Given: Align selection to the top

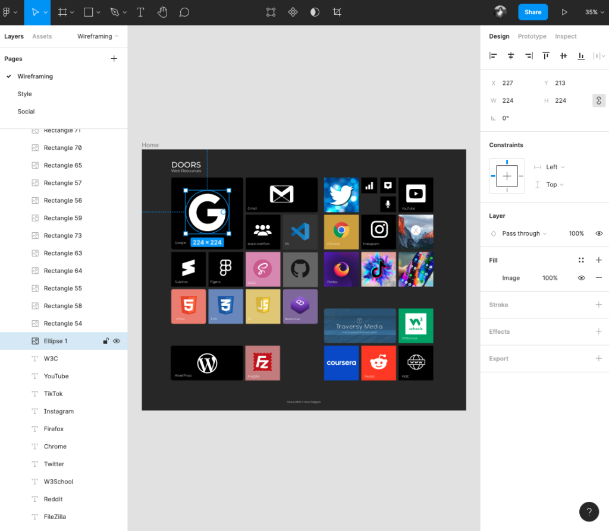Looking at the screenshot, I should point(546,56).
